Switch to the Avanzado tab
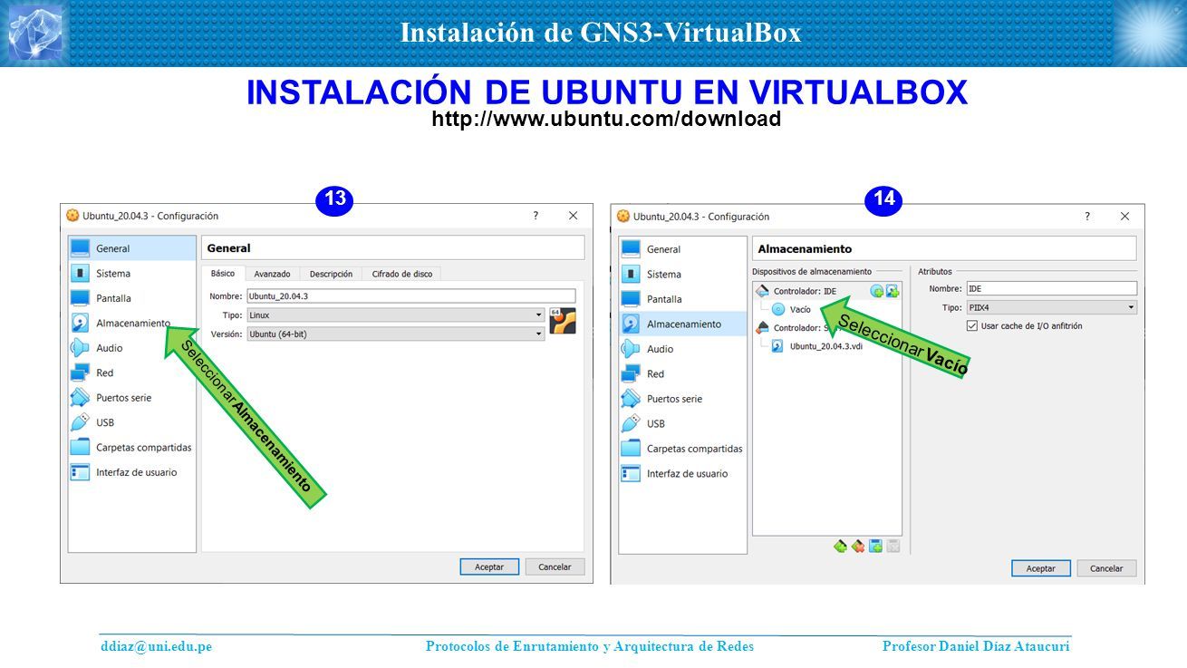Image resolution: width=1187 pixels, height=668 pixels. tap(272, 274)
